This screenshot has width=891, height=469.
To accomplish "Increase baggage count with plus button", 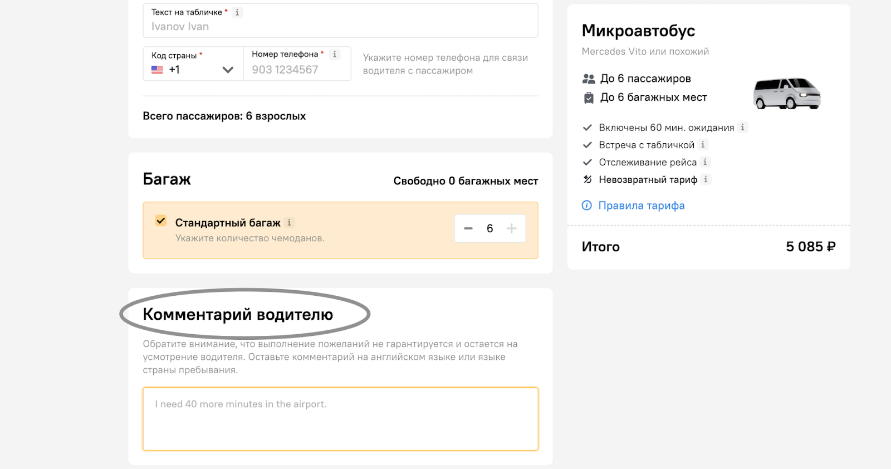I will tap(512, 228).
